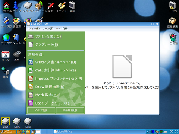The width and height of the screenshot is (179, 134).
Task: Click the ワープロ word processor icon
Action: tap(6, 22)
